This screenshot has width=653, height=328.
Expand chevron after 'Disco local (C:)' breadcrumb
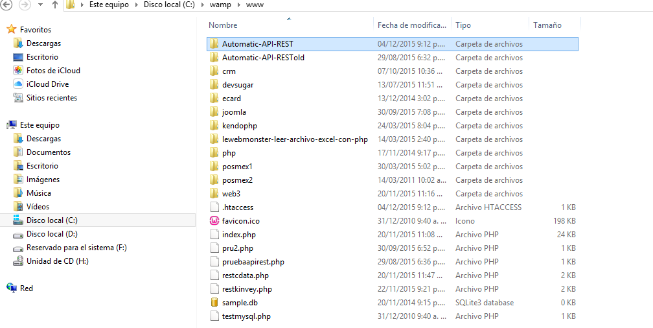[202, 5]
